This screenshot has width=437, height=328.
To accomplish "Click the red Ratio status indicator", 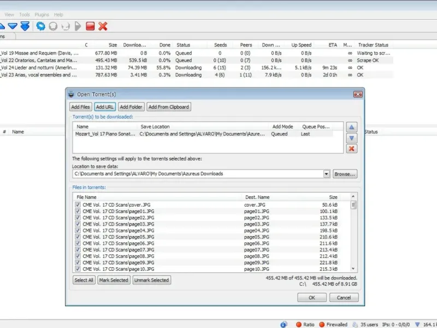I will coord(299,324).
